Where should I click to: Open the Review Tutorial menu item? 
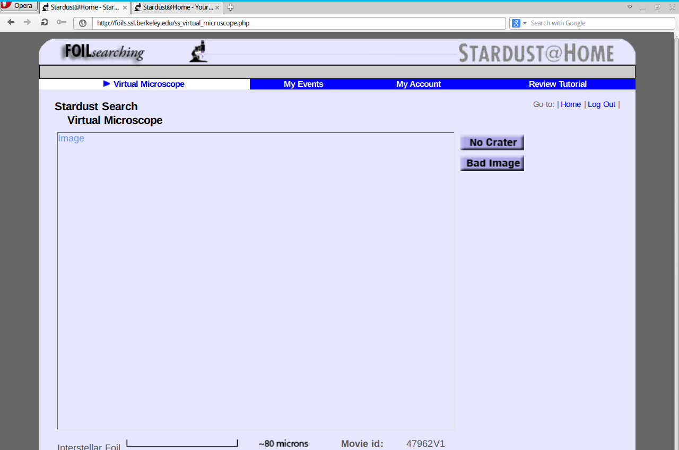click(558, 84)
